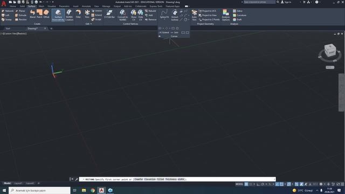Expand the Edit panel dropdown

[x=88, y=24]
